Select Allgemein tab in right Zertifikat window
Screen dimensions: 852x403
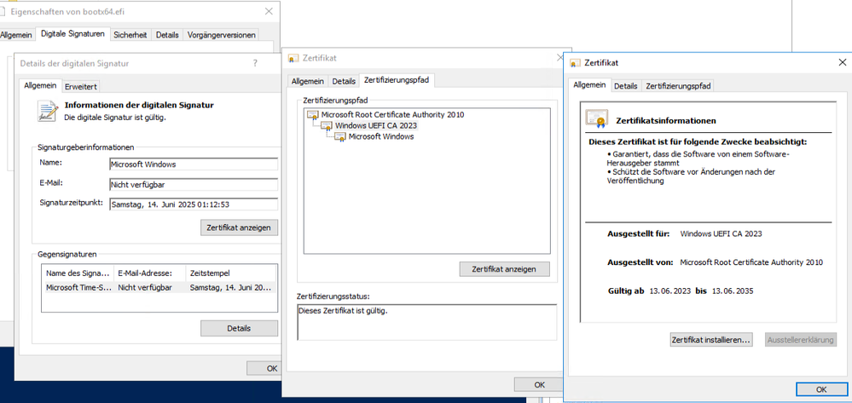click(x=589, y=84)
